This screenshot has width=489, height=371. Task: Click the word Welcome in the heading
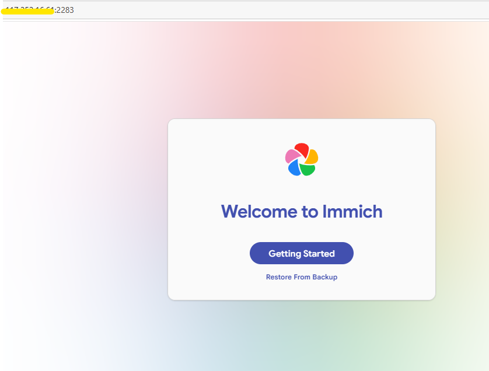[259, 211]
